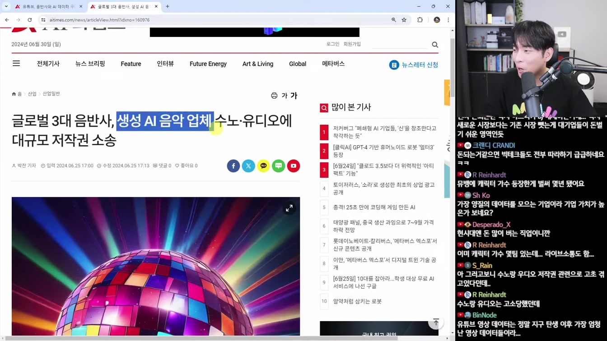Open a new tab with the plus button
The height and width of the screenshot is (341, 607).
(x=168, y=6)
